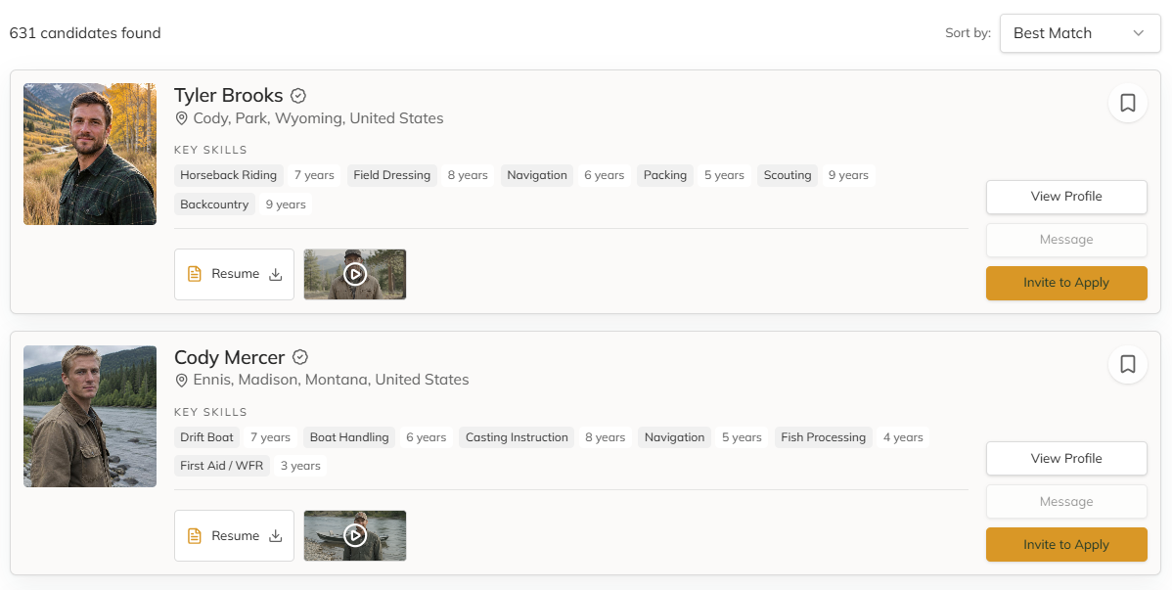Viewport: 1172px width, 590px height.
Task: Click Ennis, Madison, Montana location text
Action: pos(331,380)
